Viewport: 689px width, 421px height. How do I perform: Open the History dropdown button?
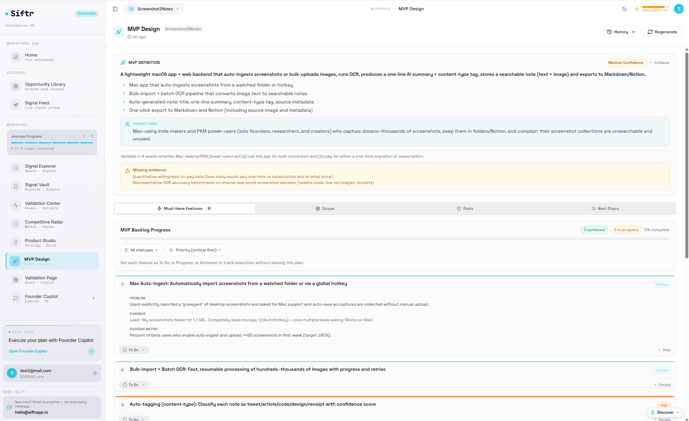621,32
